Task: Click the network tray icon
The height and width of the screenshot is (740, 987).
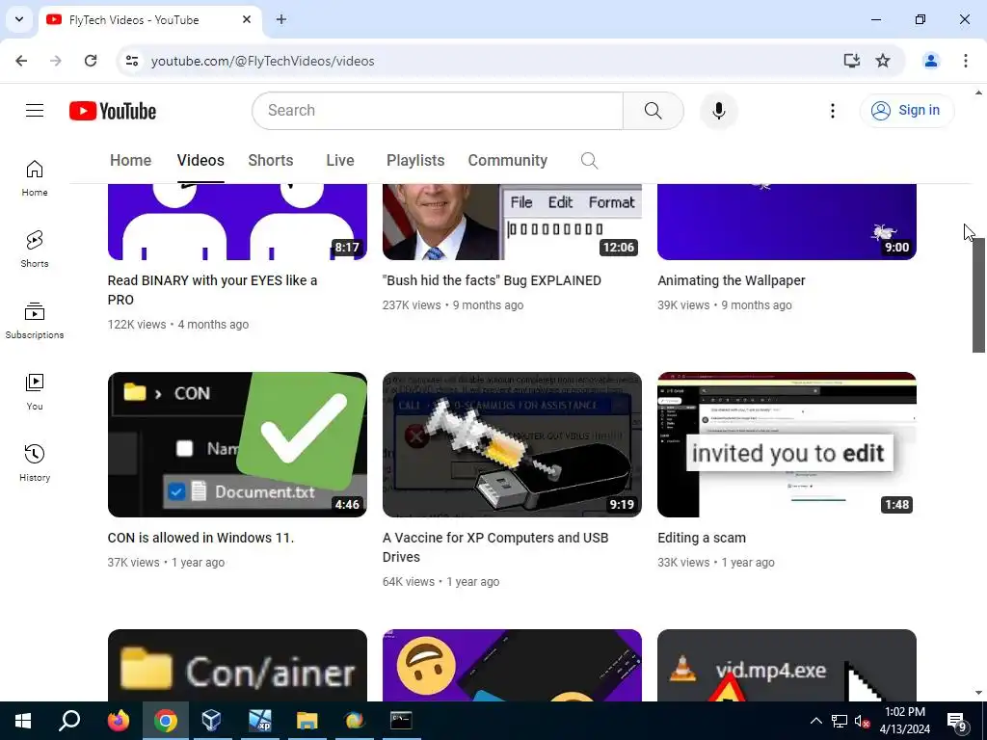Action: coord(839,721)
